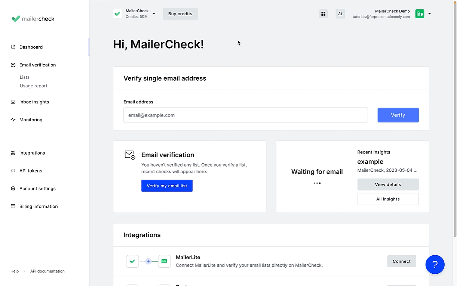Image resolution: width=457 pixels, height=286 pixels.
Task: Focus the Email address input field
Action: (246, 115)
